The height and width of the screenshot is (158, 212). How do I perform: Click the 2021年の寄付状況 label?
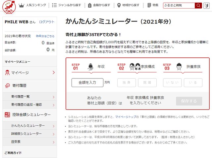click(x=18, y=36)
